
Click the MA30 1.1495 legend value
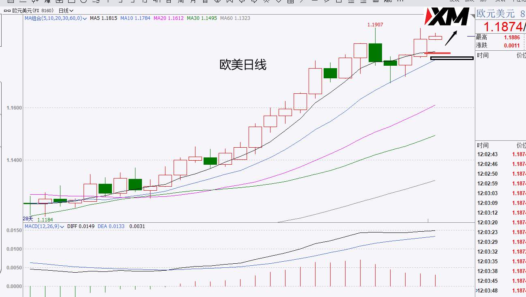[202, 18]
